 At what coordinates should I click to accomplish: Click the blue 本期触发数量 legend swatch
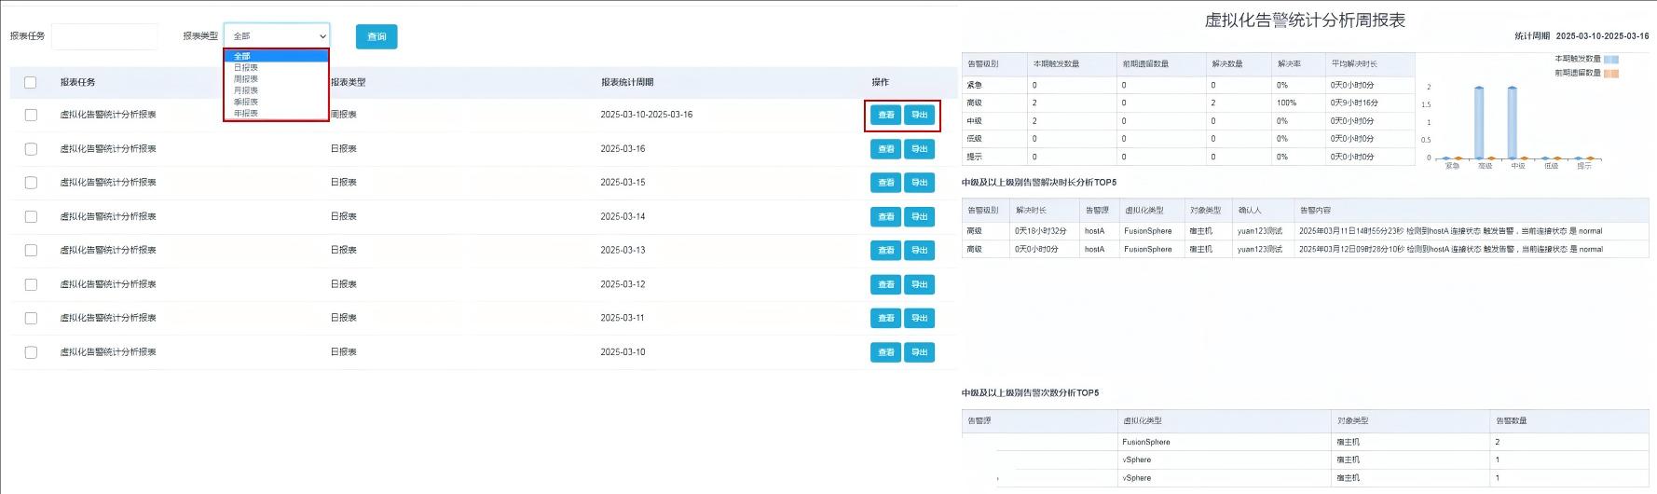point(1611,59)
